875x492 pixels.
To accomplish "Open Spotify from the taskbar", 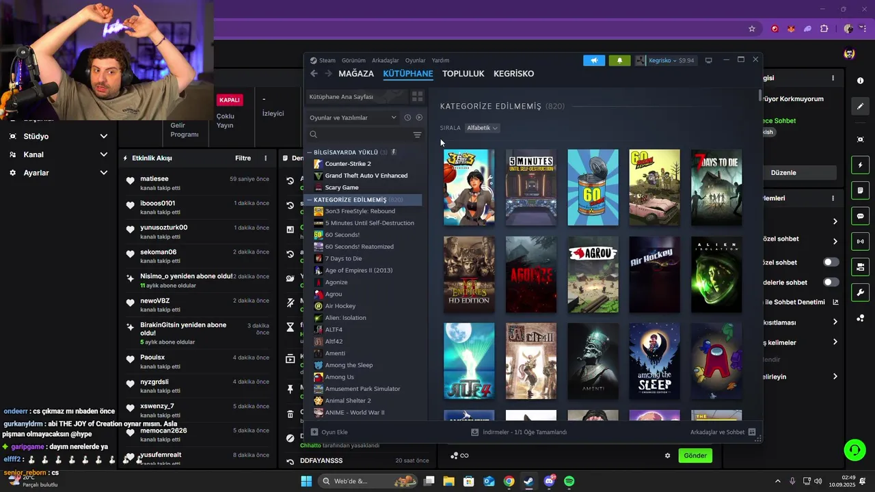I will pyautogui.click(x=569, y=481).
